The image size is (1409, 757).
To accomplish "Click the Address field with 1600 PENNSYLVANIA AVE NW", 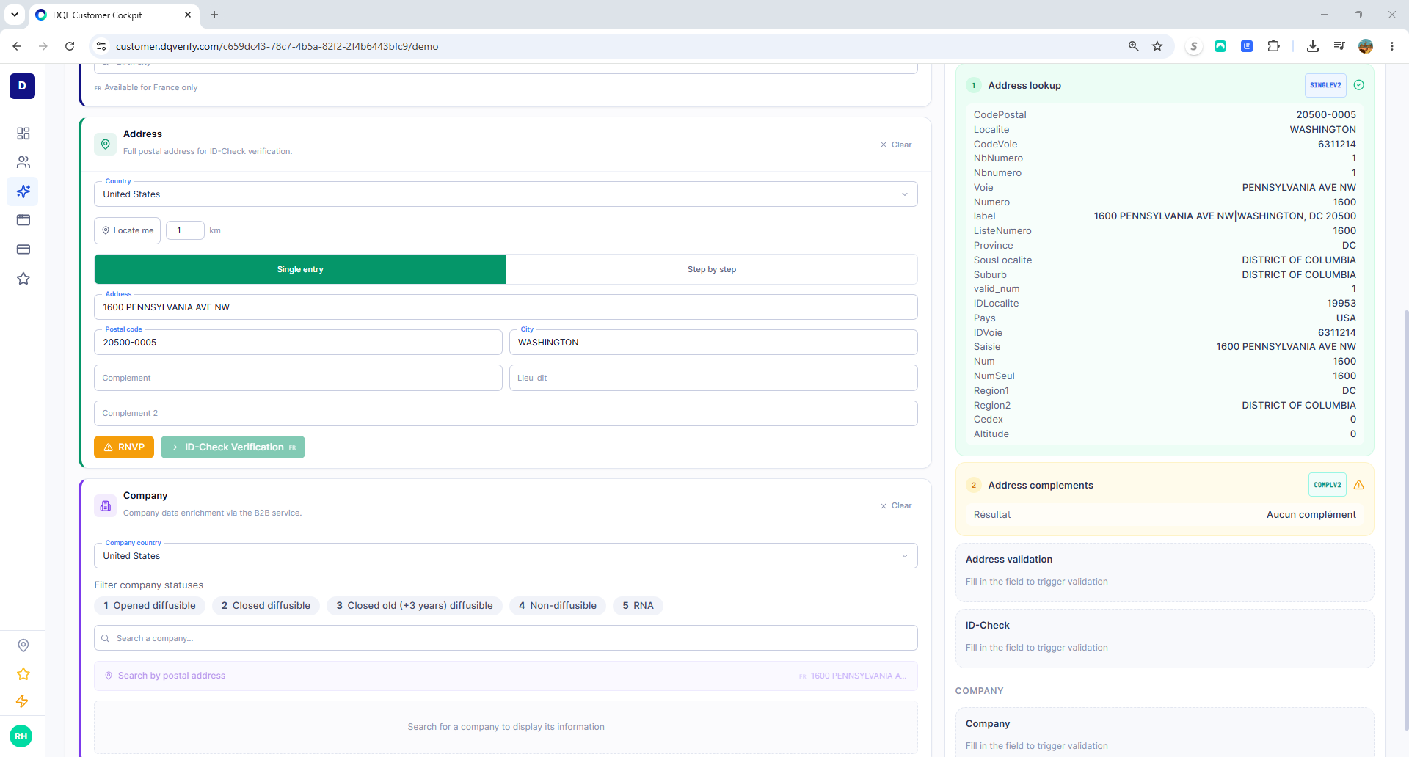I will [506, 307].
